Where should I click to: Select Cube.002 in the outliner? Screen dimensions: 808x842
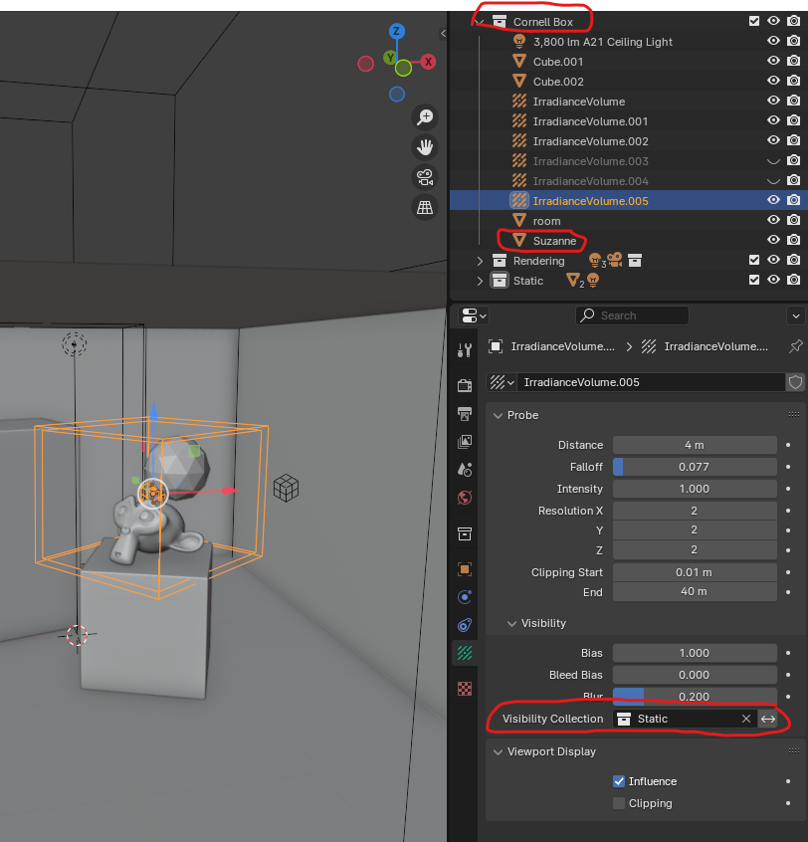(x=558, y=82)
